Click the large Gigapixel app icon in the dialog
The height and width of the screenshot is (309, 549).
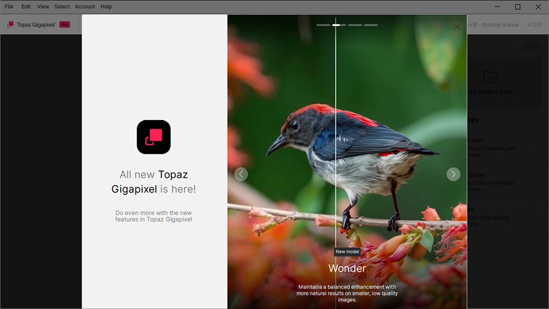pyautogui.click(x=154, y=137)
